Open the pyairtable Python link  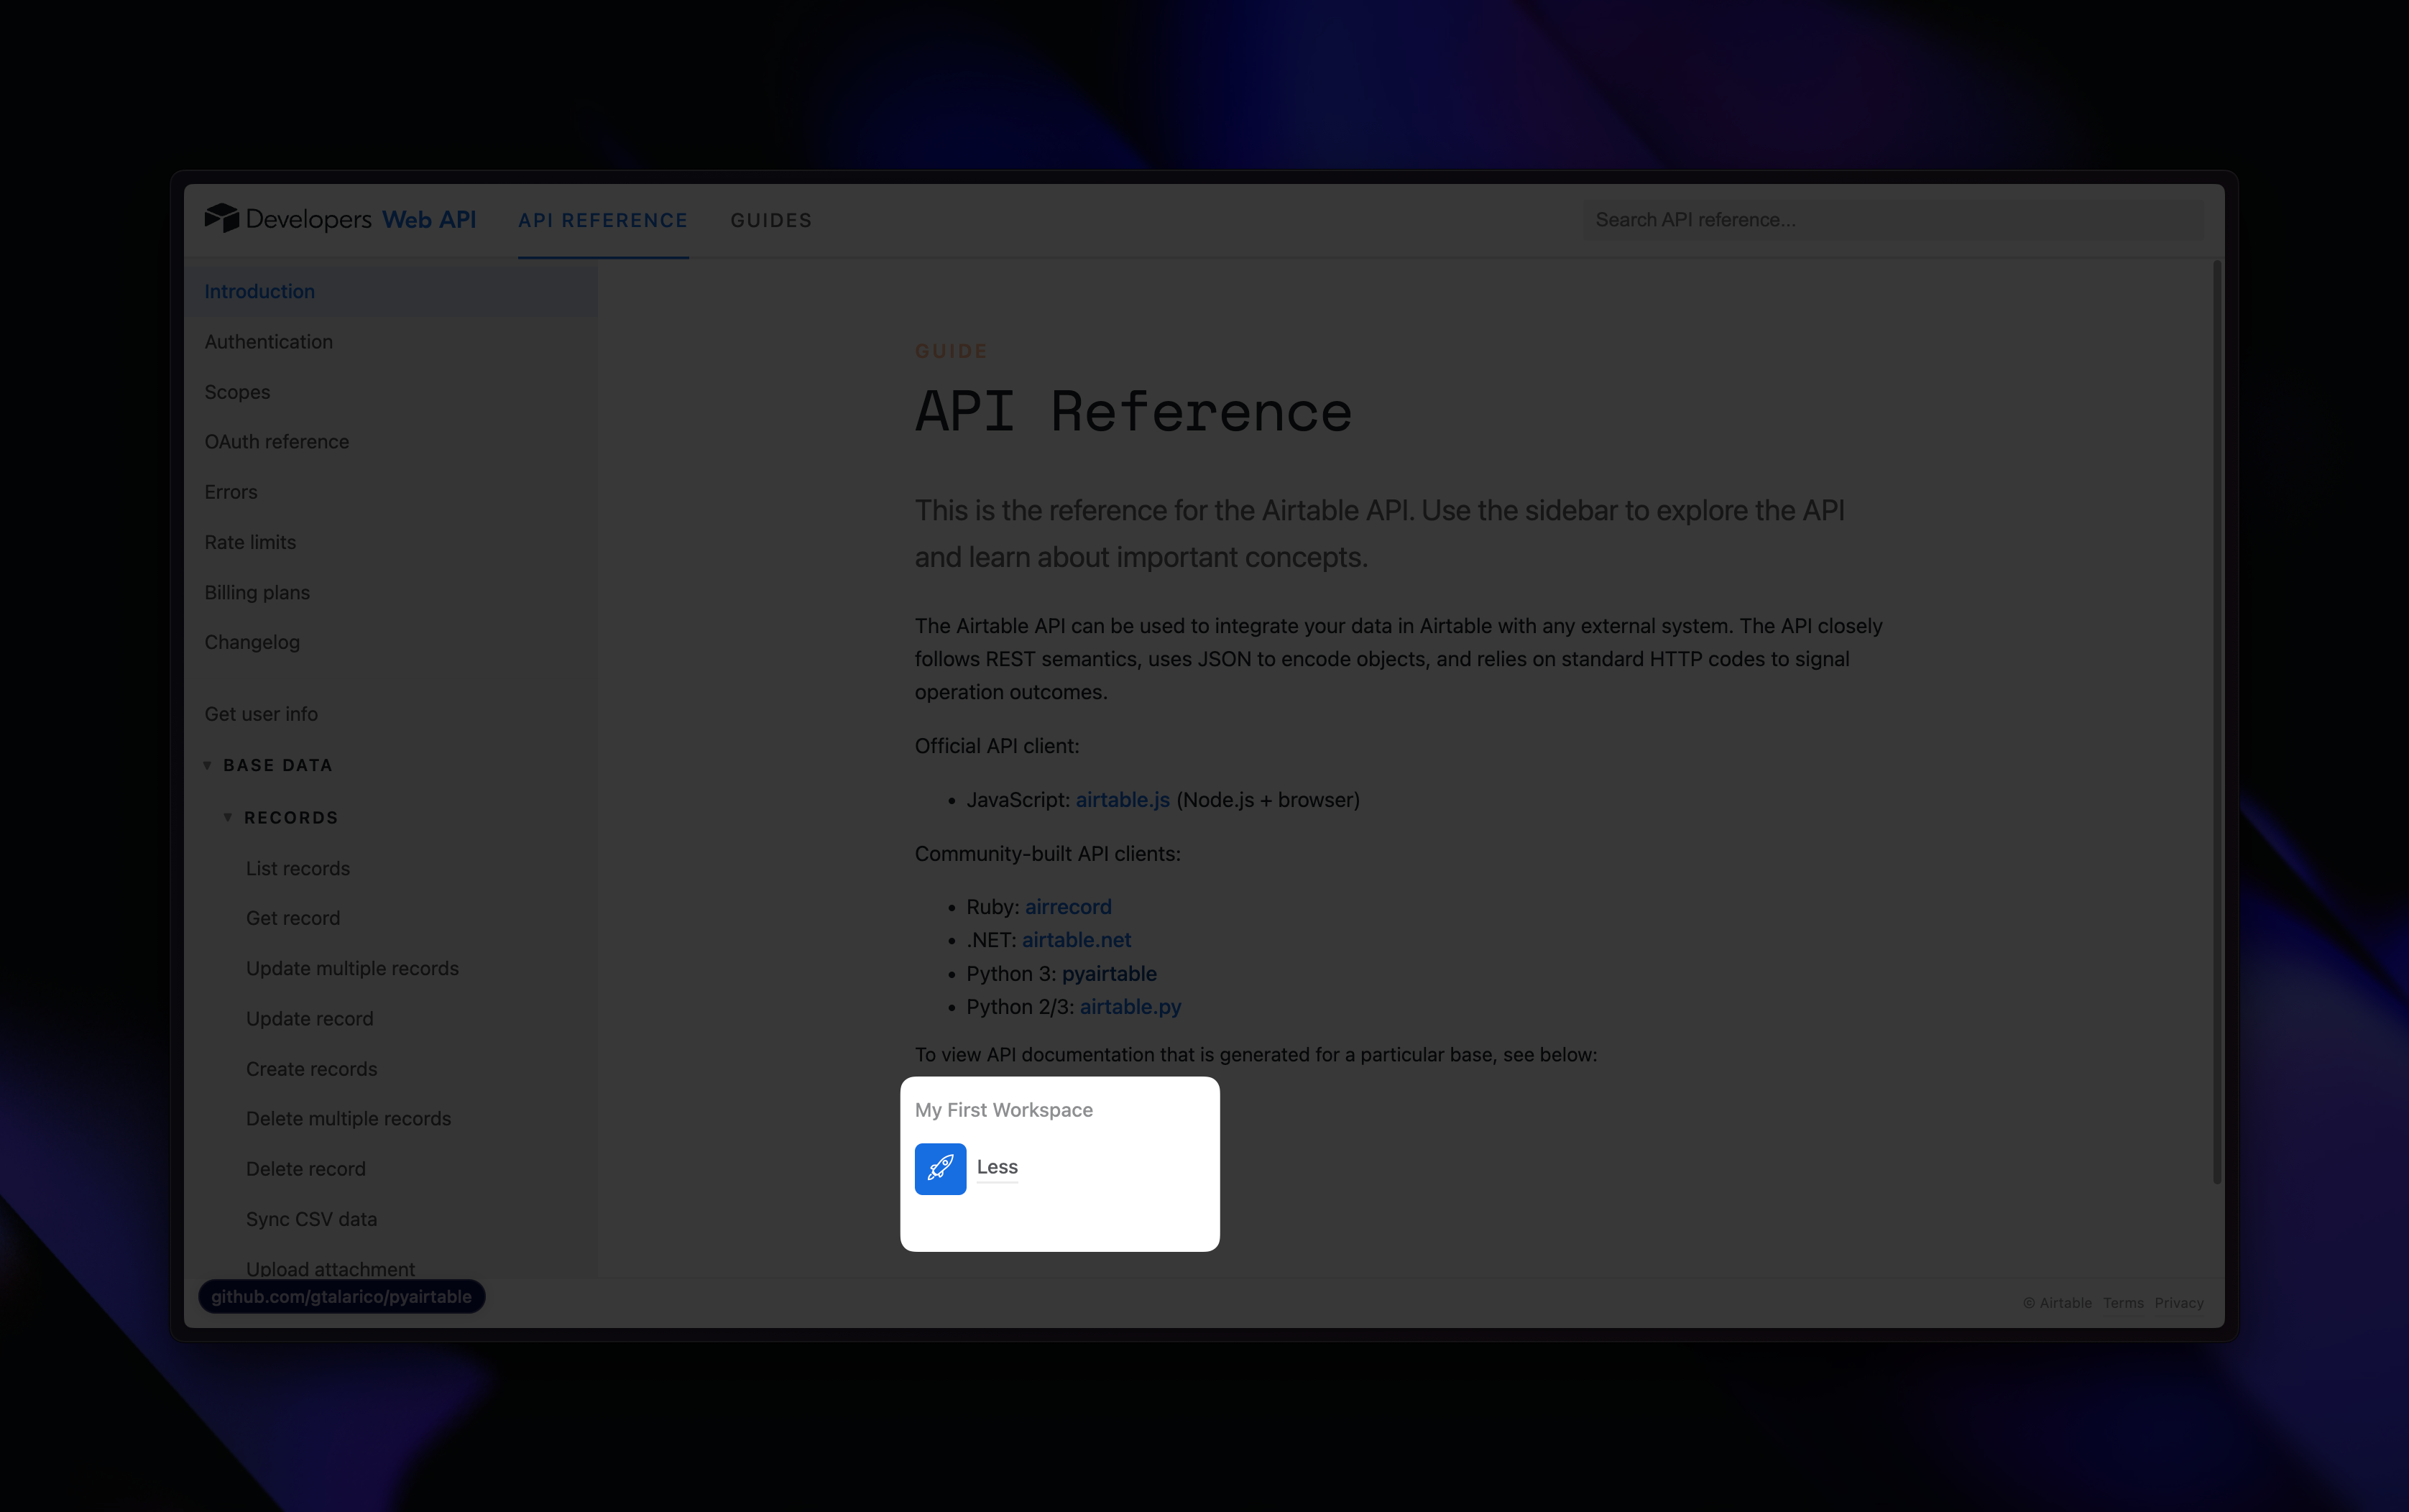point(1108,973)
